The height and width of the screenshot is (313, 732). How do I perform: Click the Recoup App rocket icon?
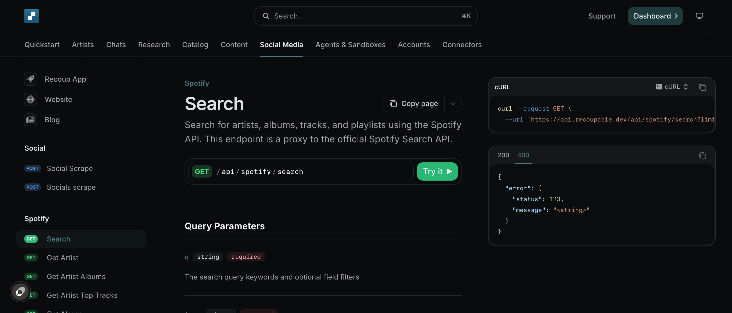(30, 79)
